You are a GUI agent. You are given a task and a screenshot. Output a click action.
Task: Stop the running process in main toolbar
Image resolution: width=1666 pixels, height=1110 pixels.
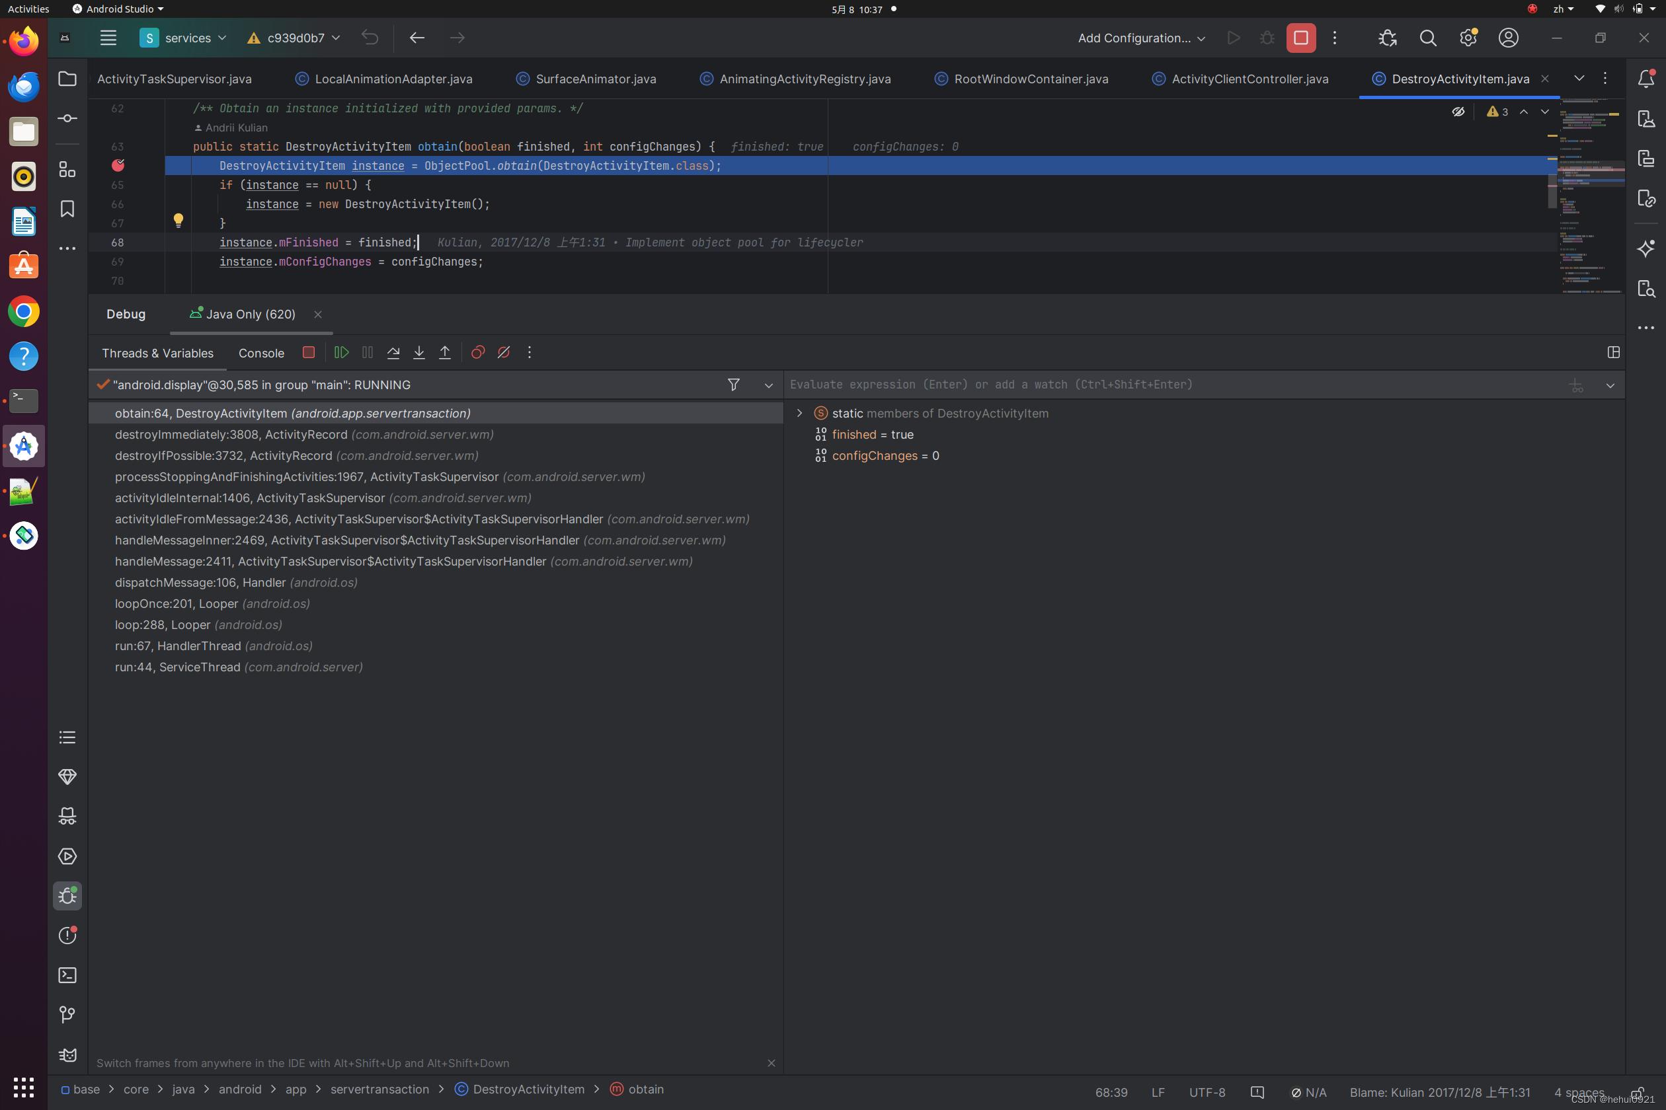coord(1301,38)
